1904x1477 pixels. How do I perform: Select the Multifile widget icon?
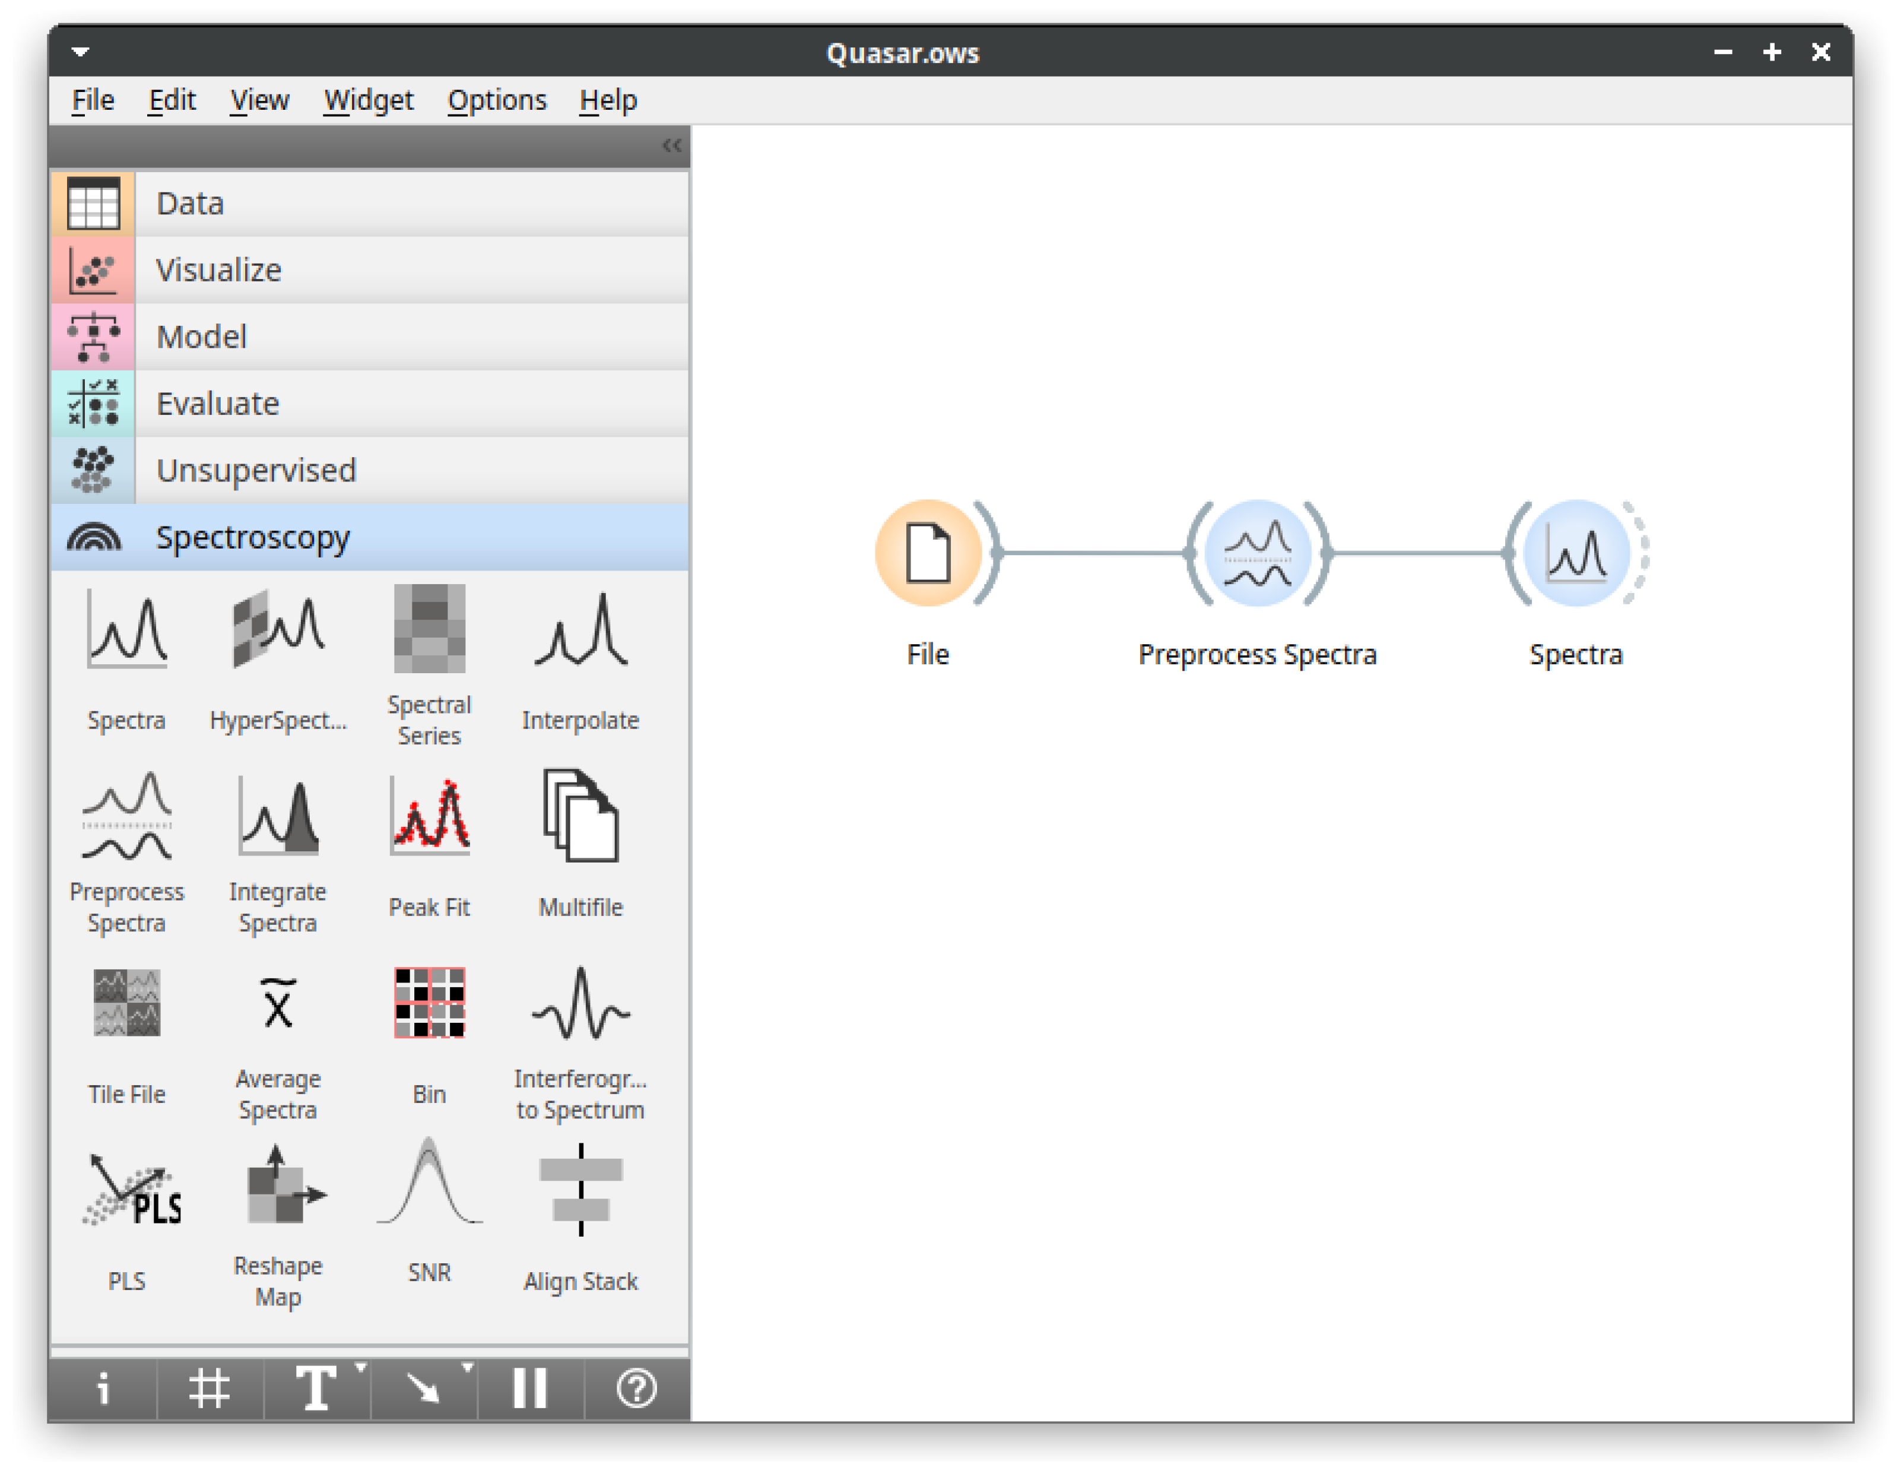pos(580,816)
